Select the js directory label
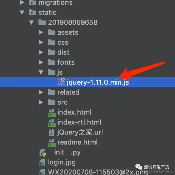 [x=60, y=73]
